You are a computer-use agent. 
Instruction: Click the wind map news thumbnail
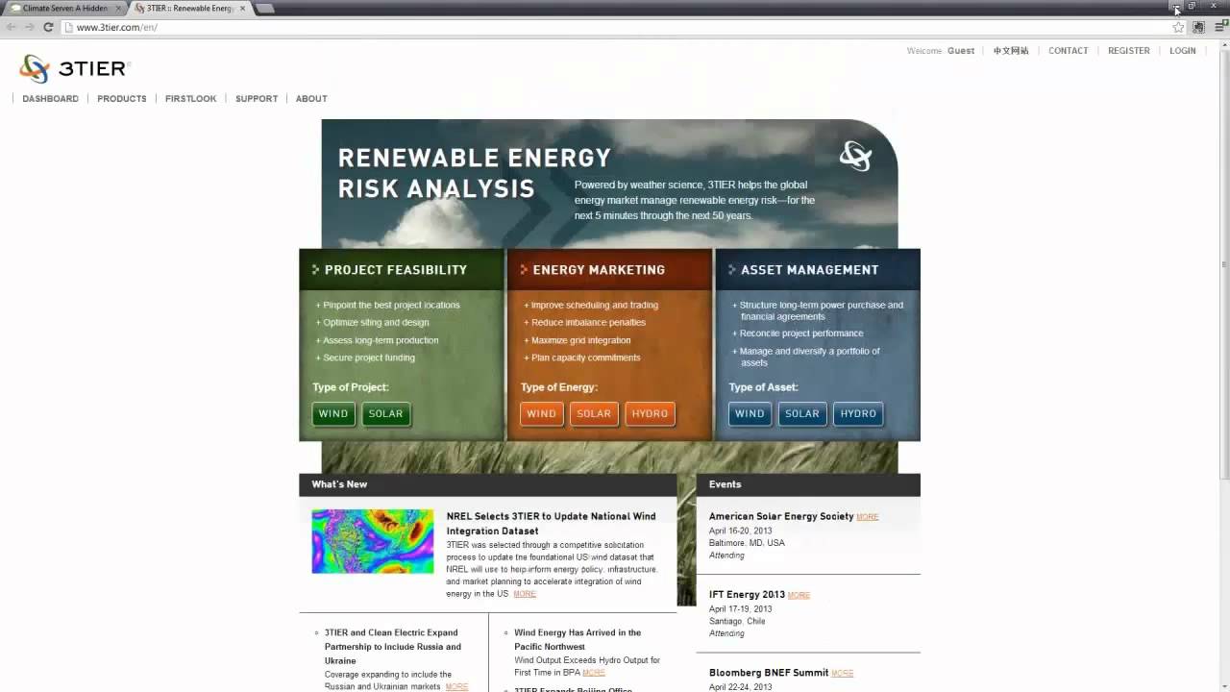tap(372, 541)
